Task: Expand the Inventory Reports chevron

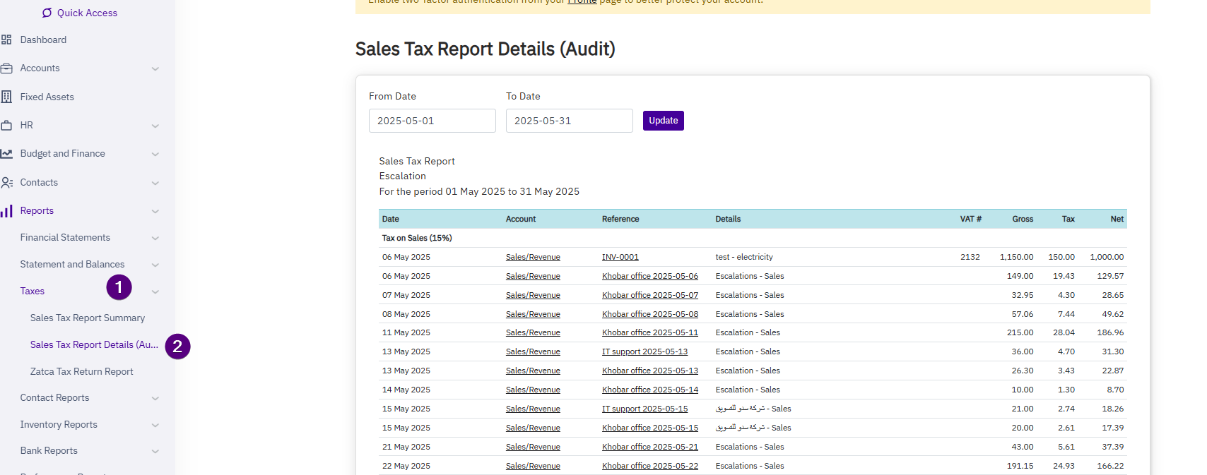Action: point(155,425)
